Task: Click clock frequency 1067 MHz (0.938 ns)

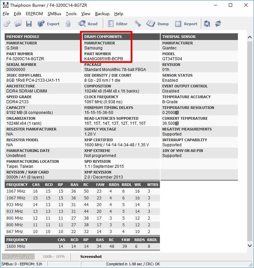Action: click(x=103, y=102)
